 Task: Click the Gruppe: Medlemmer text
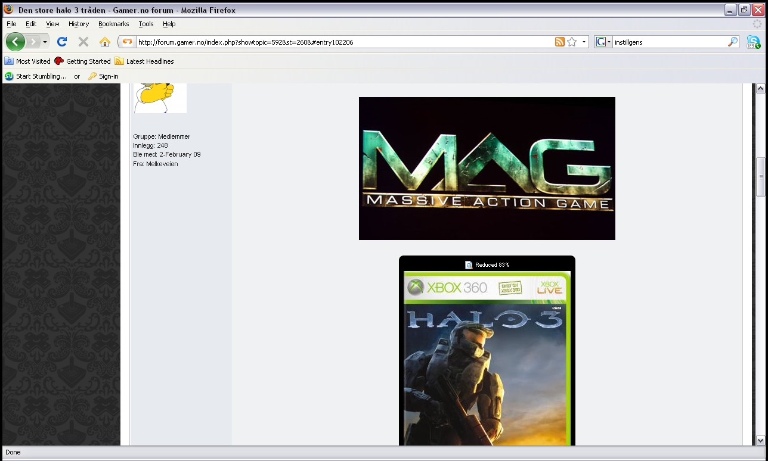(x=162, y=136)
